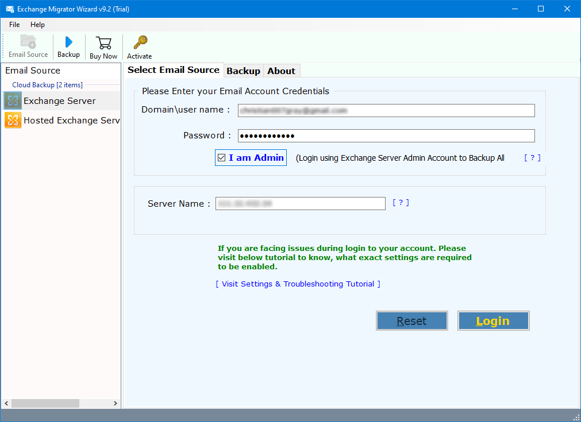Close the Exchange Migrator Wizard window
The height and width of the screenshot is (422, 581).
567,9
